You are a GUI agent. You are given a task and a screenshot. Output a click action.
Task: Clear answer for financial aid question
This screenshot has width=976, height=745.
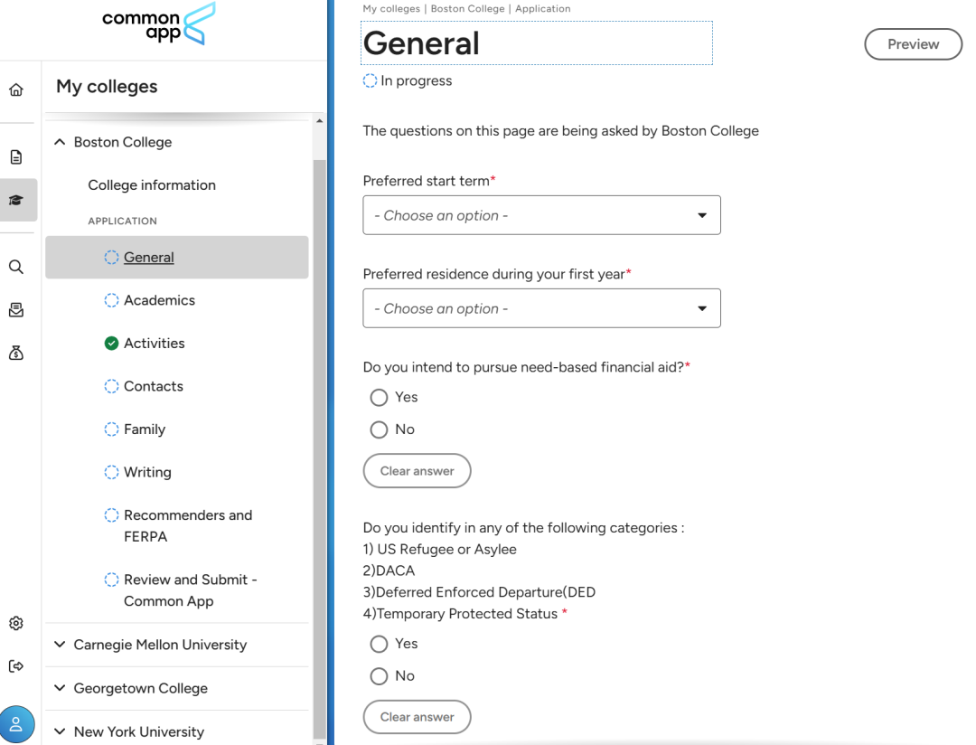click(x=417, y=471)
